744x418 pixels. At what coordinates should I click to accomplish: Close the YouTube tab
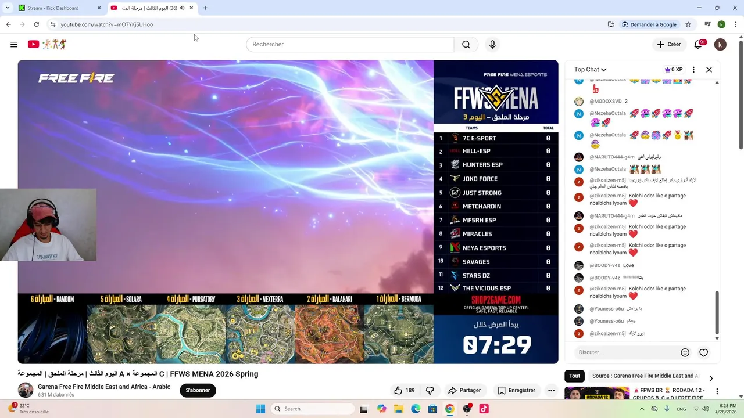pyautogui.click(x=191, y=8)
